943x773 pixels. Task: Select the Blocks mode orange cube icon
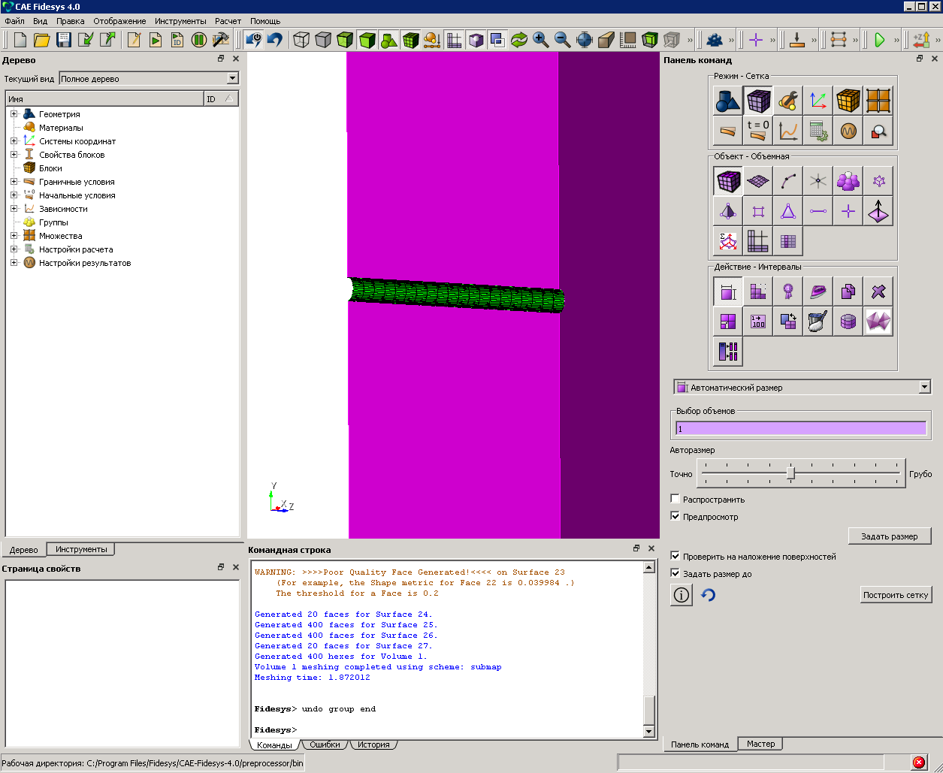(848, 101)
